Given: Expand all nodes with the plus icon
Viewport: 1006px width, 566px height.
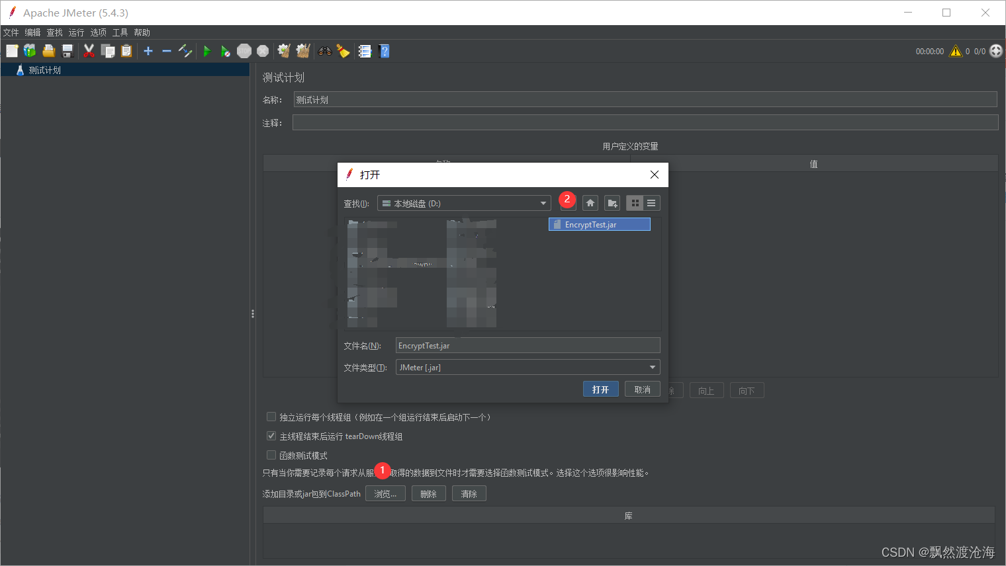Looking at the screenshot, I should click(148, 51).
